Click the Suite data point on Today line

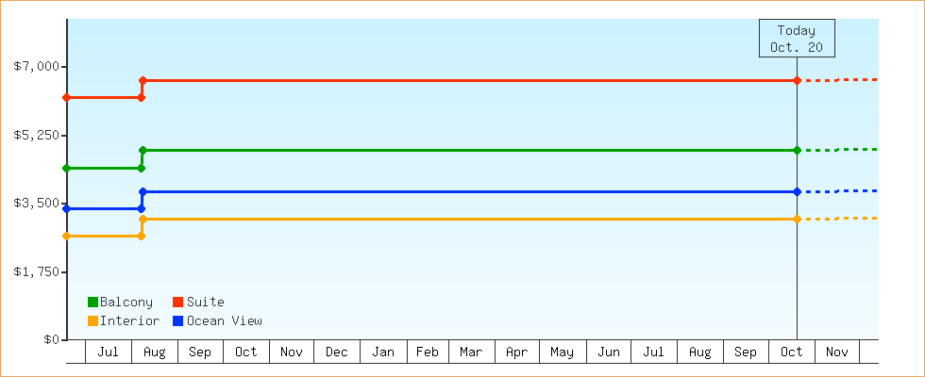(x=798, y=81)
